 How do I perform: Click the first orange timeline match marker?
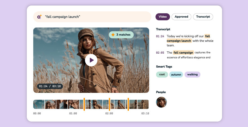click(84, 104)
